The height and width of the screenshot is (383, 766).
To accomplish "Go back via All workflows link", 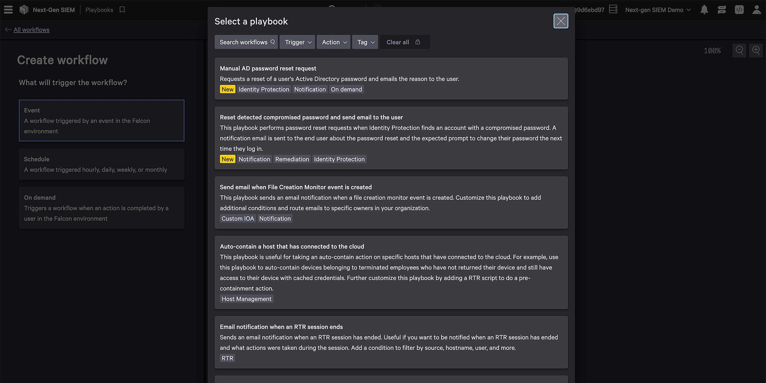I will pos(31,30).
